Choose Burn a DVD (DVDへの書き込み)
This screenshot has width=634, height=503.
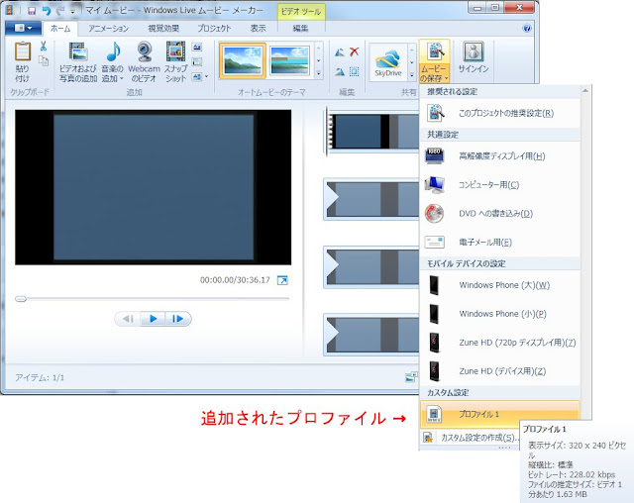(500, 213)
